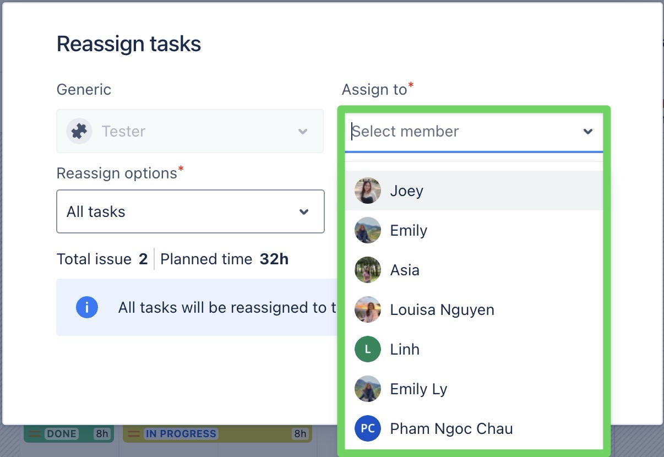
Task: Click Louisa Nguyen's profile avatar
Action: click(x=368, y=309)
